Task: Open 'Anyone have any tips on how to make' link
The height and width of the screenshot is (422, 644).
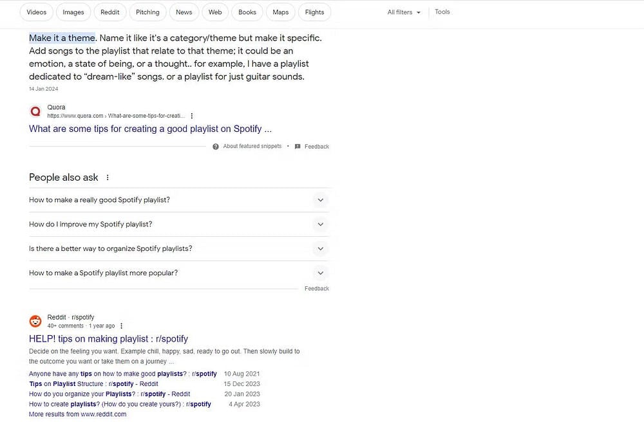Action: (123, 374)
